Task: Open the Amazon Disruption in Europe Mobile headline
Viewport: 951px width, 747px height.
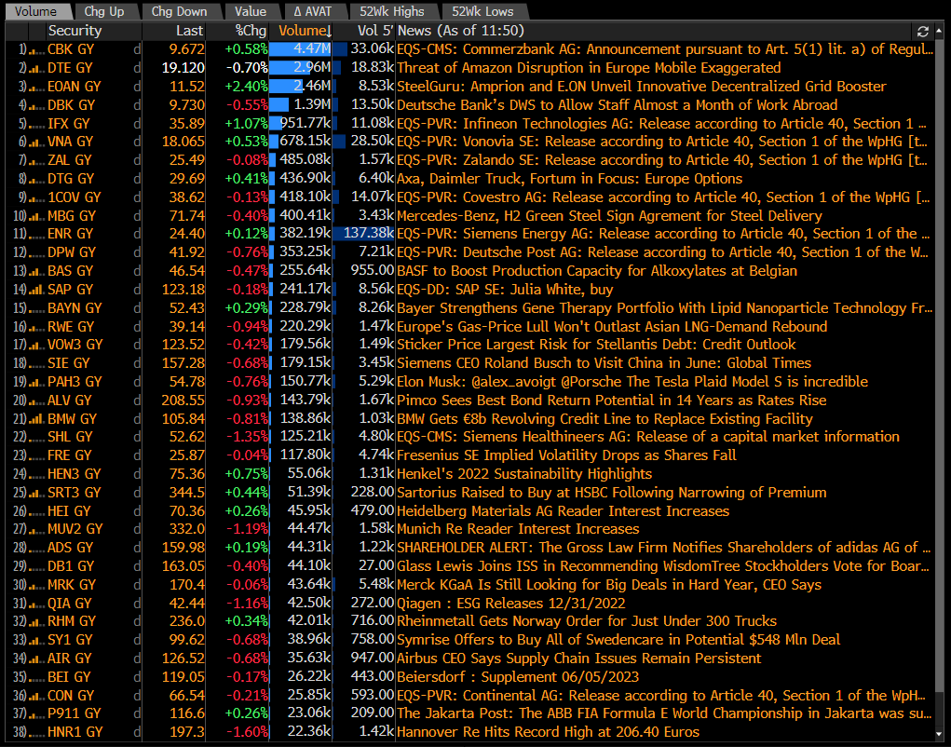Action: (589, 68)
